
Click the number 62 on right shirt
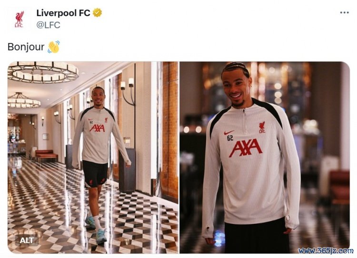(x=230, y=138)
